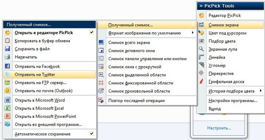The width and height of the screenshot is (265, 140).
Task: Click the clipboard icon for copy to buffer
Action: point(8,41)
